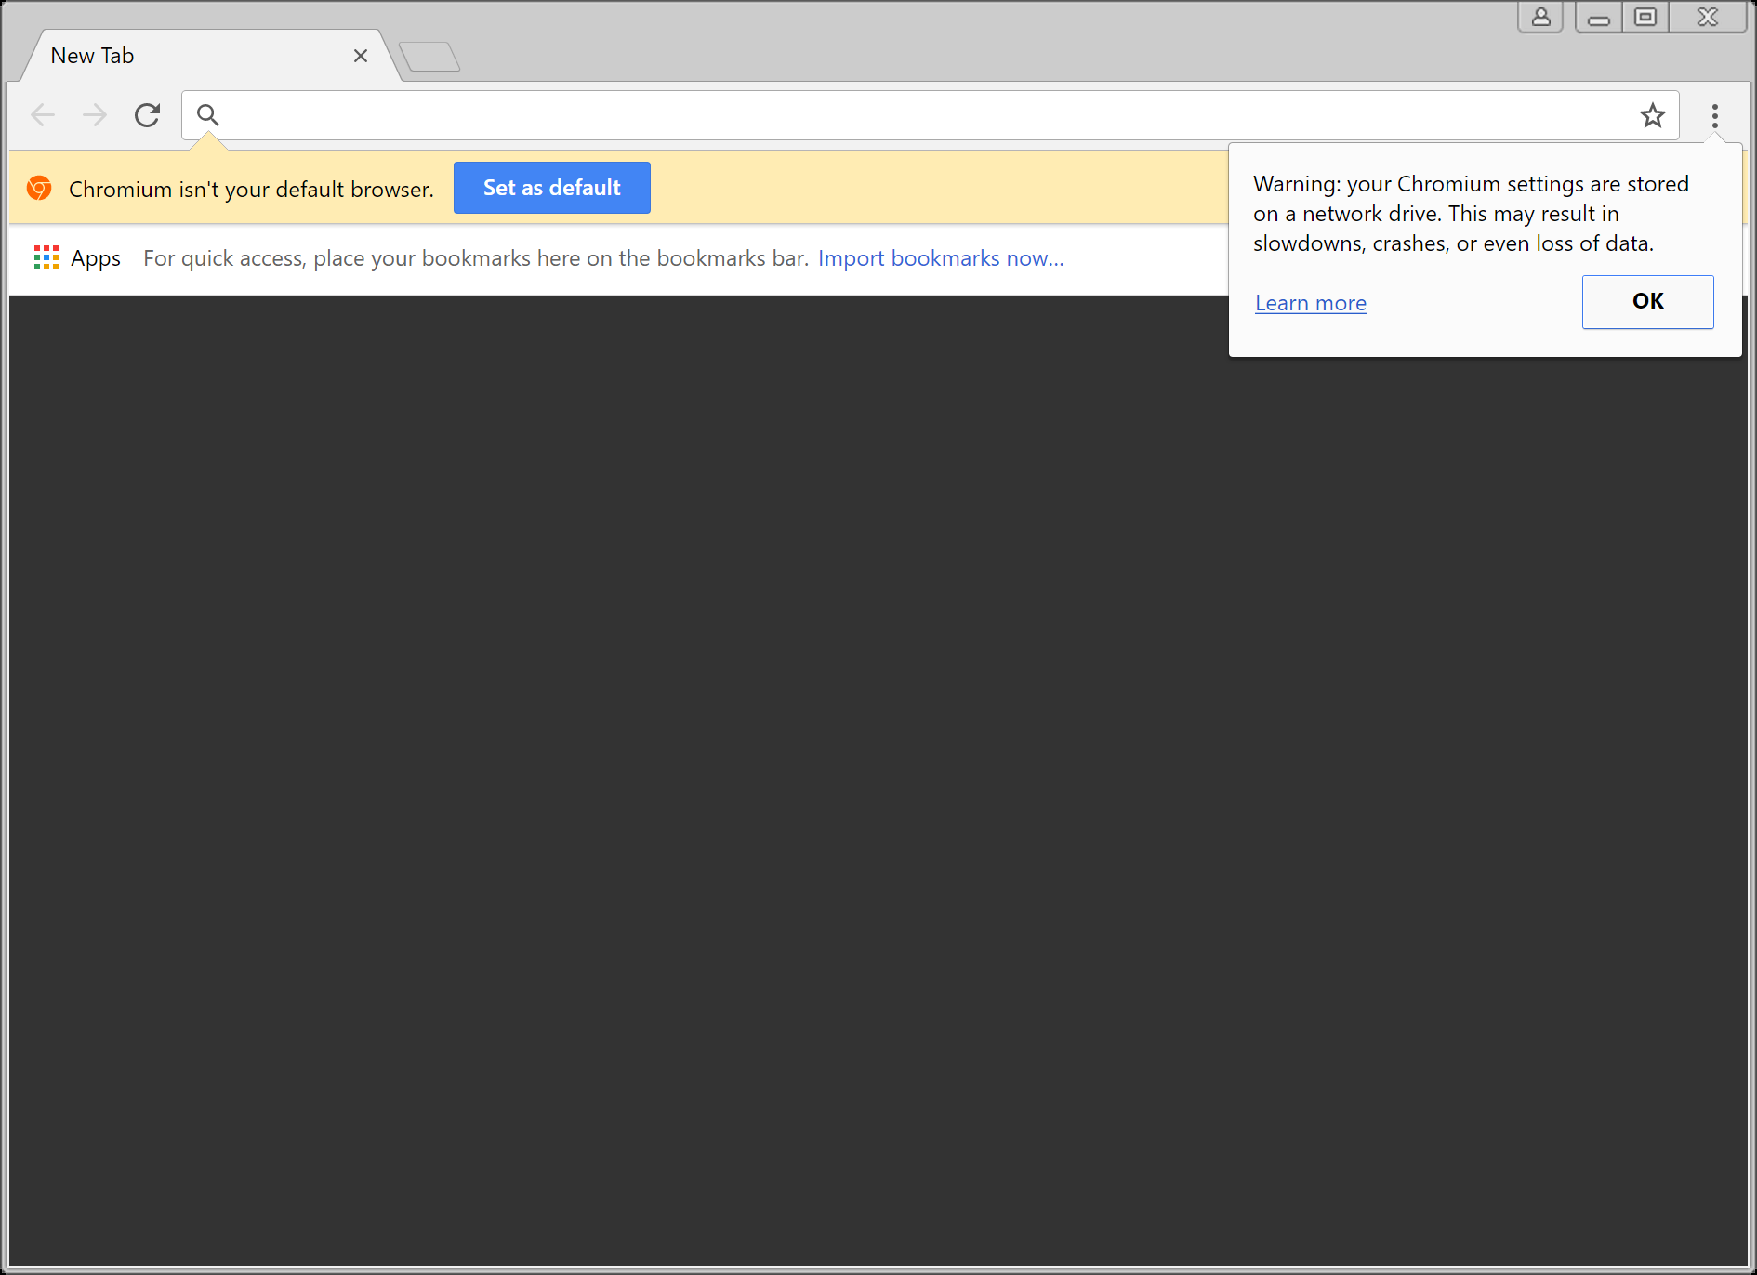Reload the current page
The image size is (1757, 1275).
tap(147, 115)
